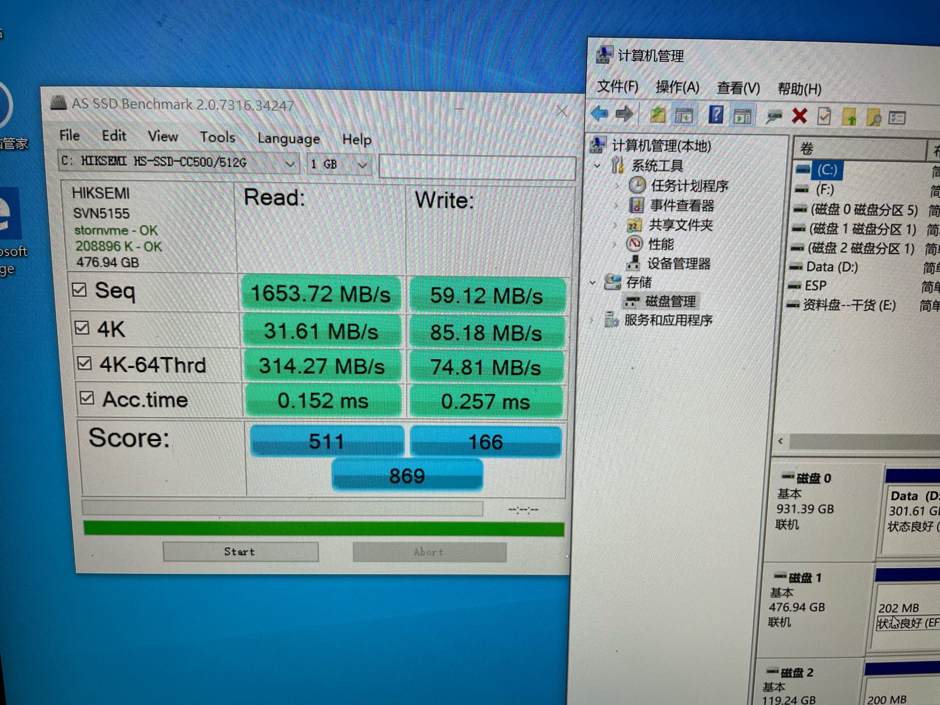Image resolution: width=940 pixels, height=705 pixels.
Task: Open Performance (性能) tree item
Action: coord(661,244)
